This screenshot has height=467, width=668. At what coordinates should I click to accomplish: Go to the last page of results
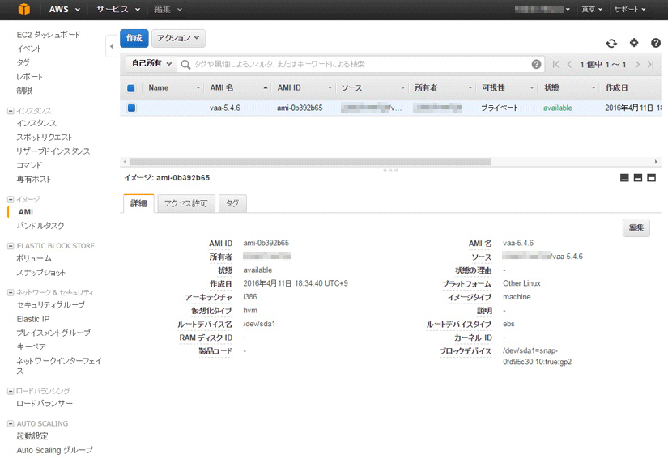coord(650,64)
